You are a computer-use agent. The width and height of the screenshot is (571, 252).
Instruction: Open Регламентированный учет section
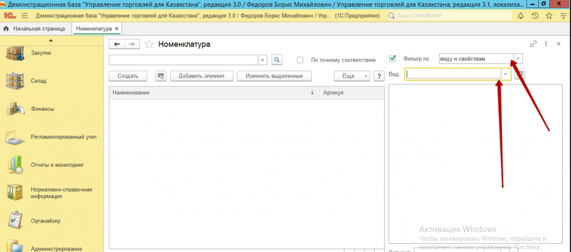pos(64,137)
